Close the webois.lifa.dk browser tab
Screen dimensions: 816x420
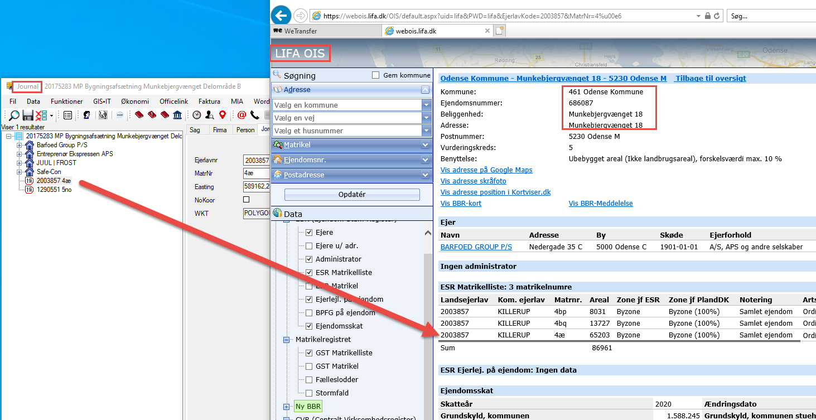click(x=487, y=31)
